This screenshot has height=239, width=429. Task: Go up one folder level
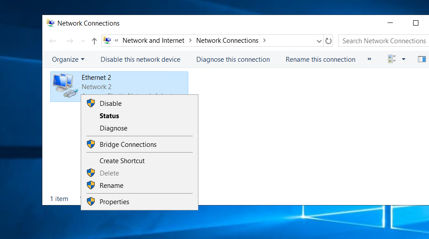[94, 41]
